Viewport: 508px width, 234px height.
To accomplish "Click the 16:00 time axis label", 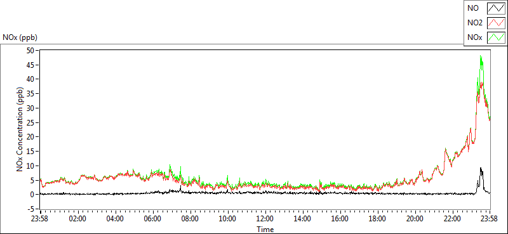I will [x=340, y=219].
